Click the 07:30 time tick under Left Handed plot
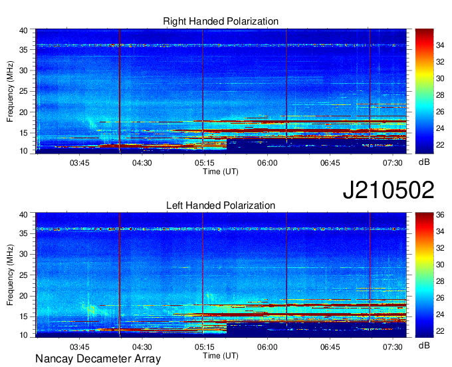This screenshot has height=367, width=452. 393,347
